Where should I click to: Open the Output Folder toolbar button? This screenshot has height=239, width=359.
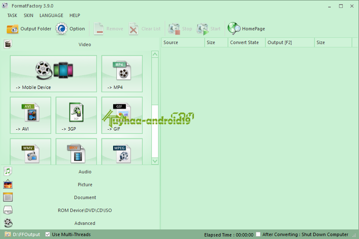[29, 29]
